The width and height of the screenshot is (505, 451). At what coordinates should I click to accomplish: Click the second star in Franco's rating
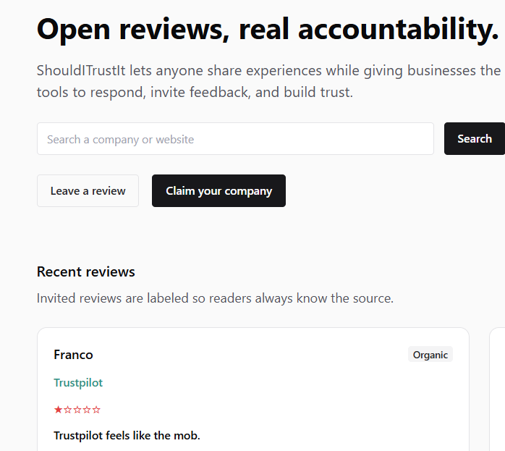click(x=68, y=410)
